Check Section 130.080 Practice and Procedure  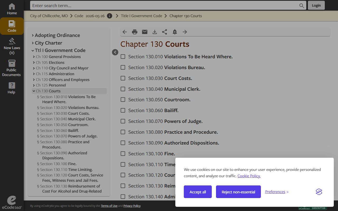pos(123,132)
